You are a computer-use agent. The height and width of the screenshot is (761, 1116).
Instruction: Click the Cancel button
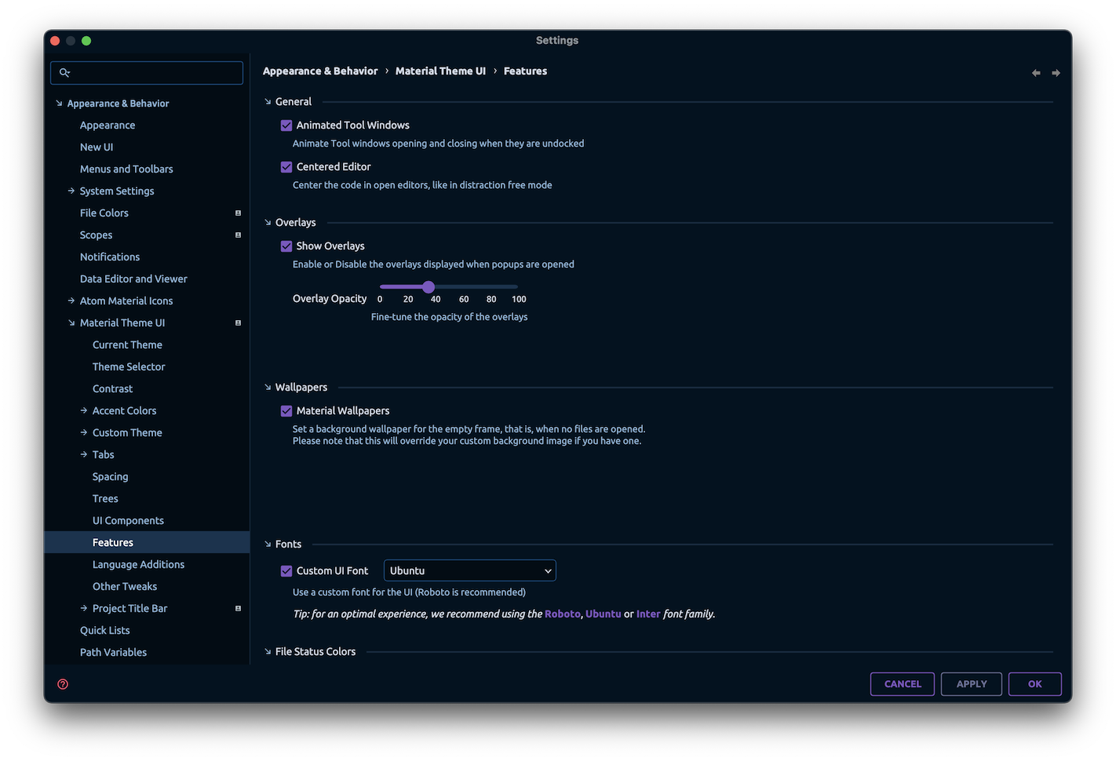click(902, 683)
